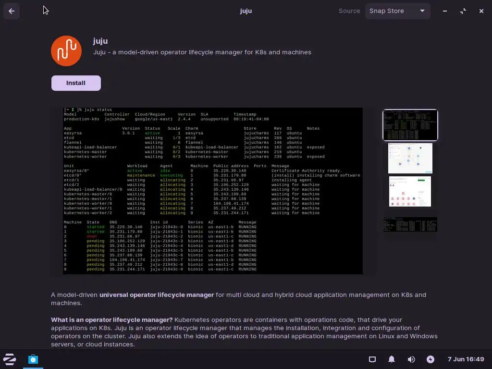This screenshot has width=492, height=369.
Task: Open the Zorin start menu icon
Action: (10, 359)
